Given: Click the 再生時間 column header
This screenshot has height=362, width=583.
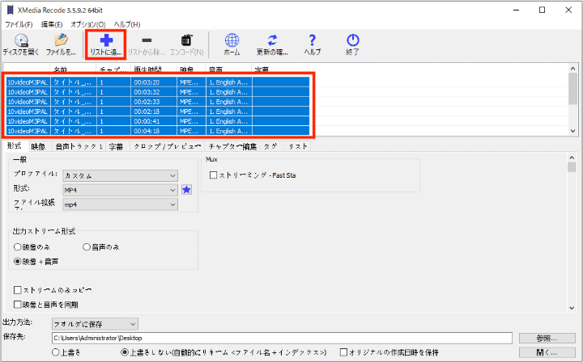Looking at the screenshot, I should point(154,69).
